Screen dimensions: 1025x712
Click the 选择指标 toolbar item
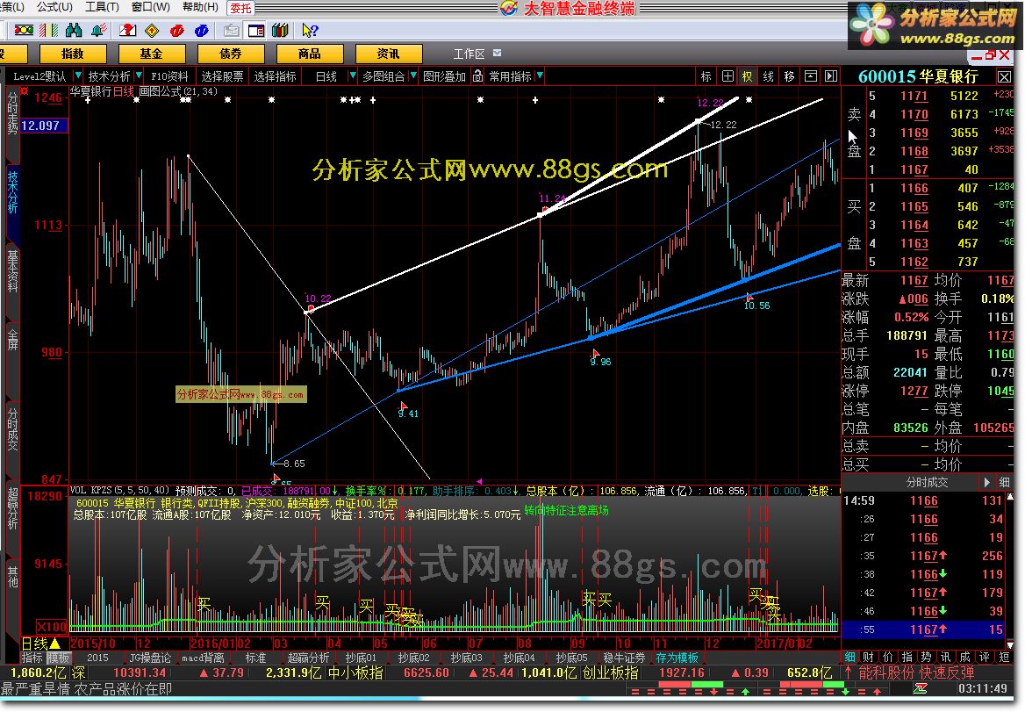click(276, 76)
